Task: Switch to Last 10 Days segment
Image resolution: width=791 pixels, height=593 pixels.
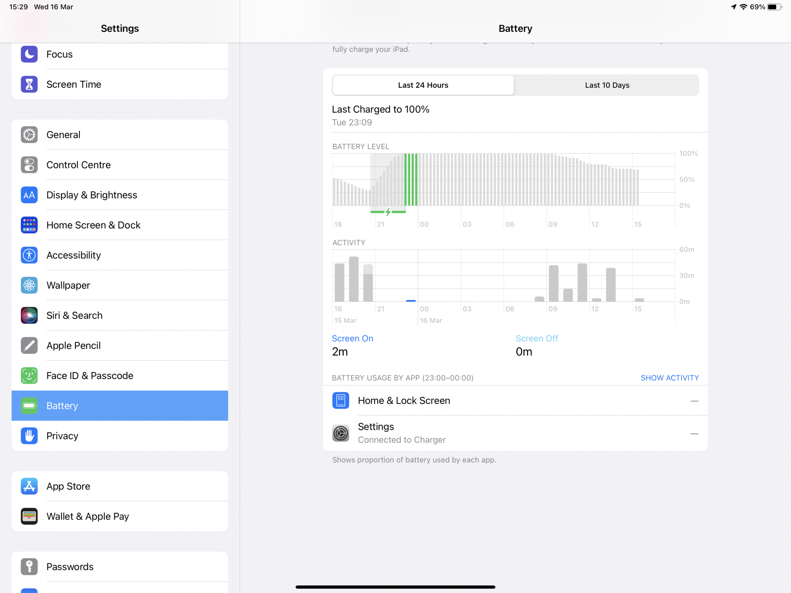Action: click(607, 85)
